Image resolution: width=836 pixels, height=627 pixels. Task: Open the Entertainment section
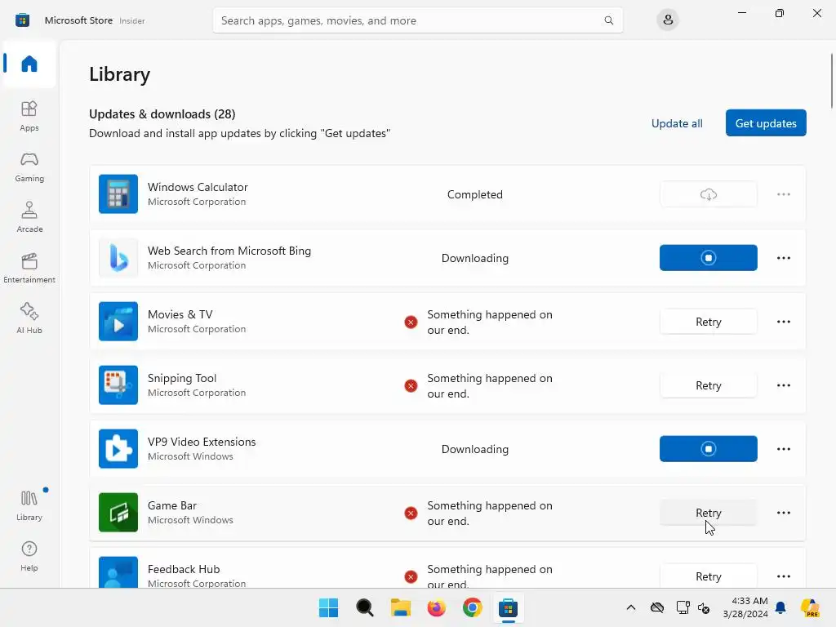29,268
